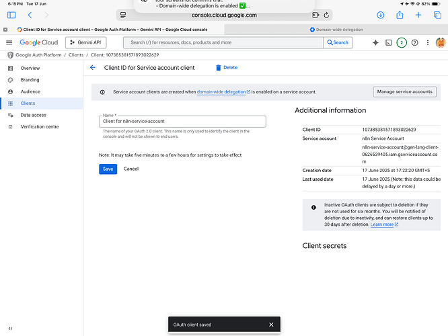Go back with Safari's back arrow
The image size is (448, 336).
click(30, 15)
